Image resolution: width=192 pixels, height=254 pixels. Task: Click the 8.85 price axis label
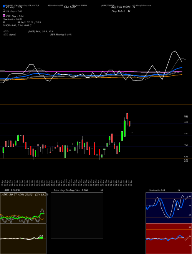(186, 122)
